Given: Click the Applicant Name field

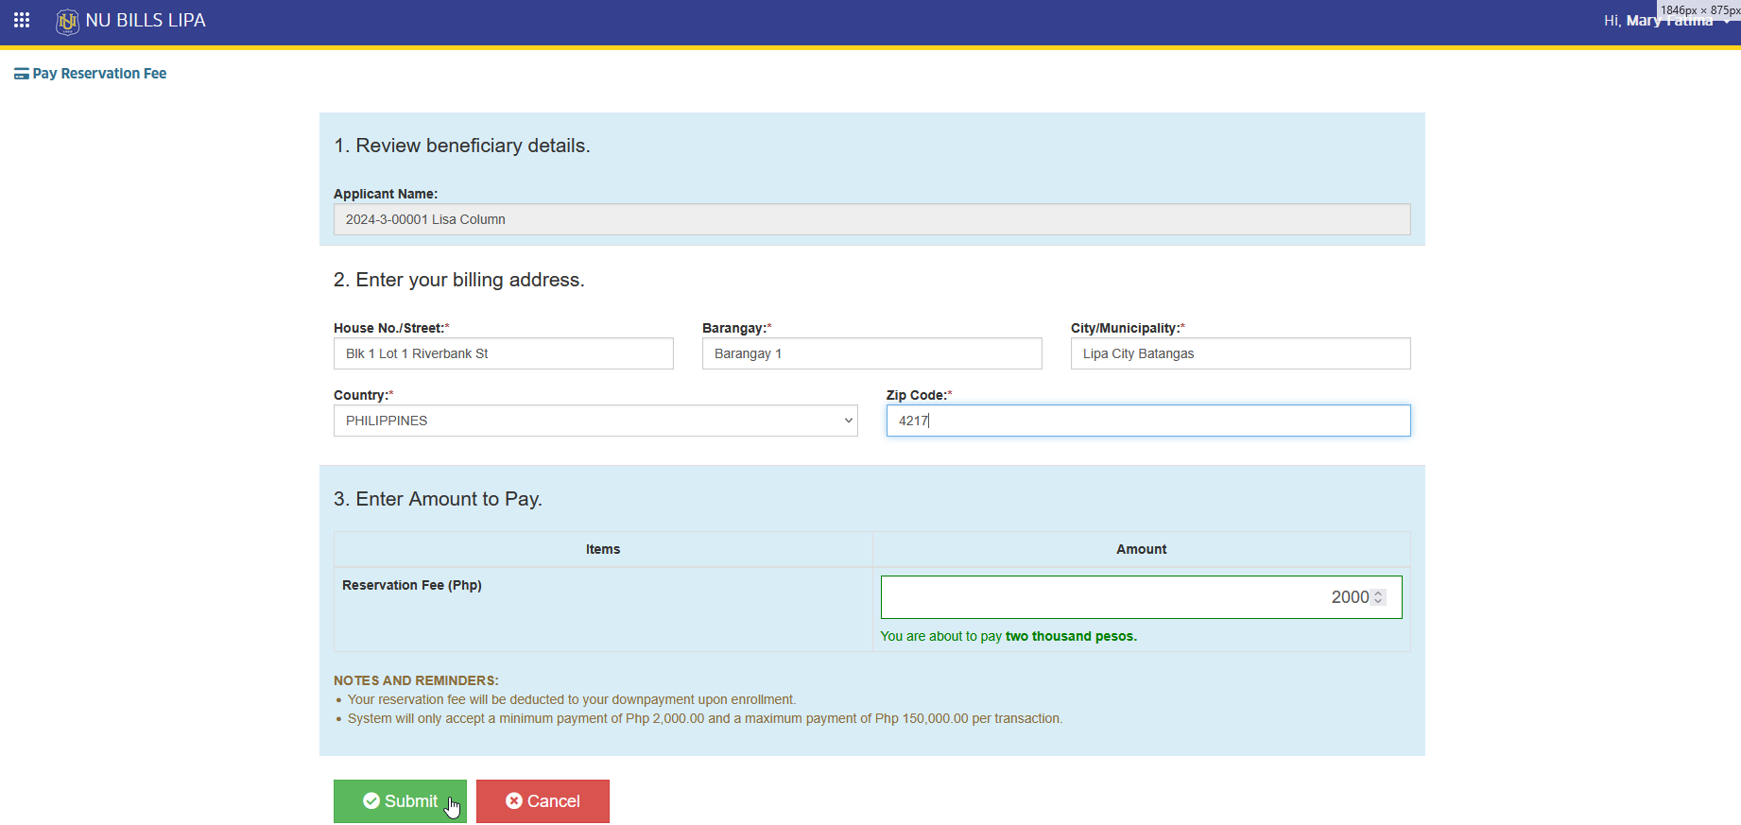Looking at the screenshot, I should tap(871, 219).
